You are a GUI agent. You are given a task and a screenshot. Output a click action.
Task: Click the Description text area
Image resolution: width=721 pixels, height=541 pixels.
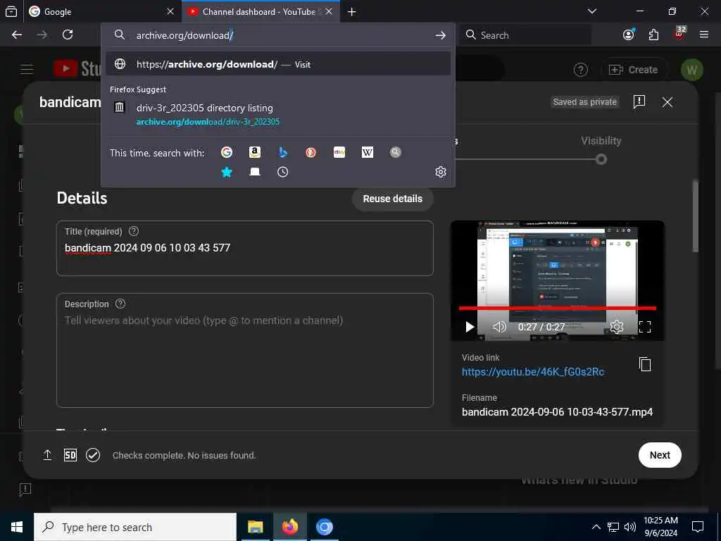point(244,351)
